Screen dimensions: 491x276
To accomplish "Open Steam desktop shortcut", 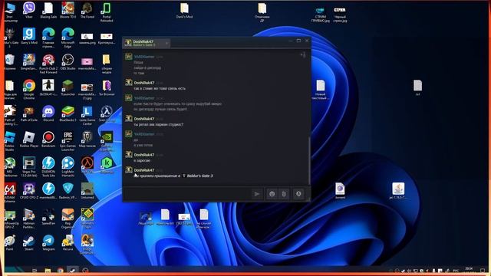I will 29,243.
